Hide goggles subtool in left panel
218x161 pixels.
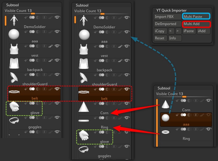tap(57, 117)
